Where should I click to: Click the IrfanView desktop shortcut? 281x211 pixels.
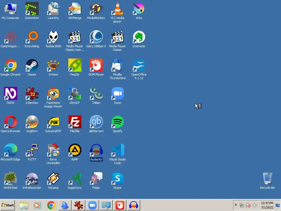click(x=32, y=96)
